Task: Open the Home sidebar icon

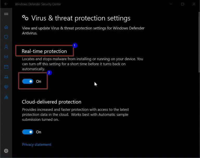Action: (6, 27)
